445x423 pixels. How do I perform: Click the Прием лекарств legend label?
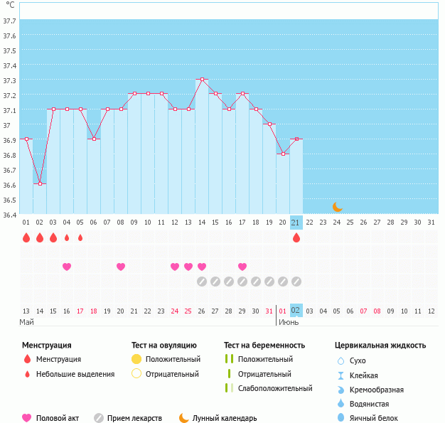pyautogui.click(x=134, y=418)
